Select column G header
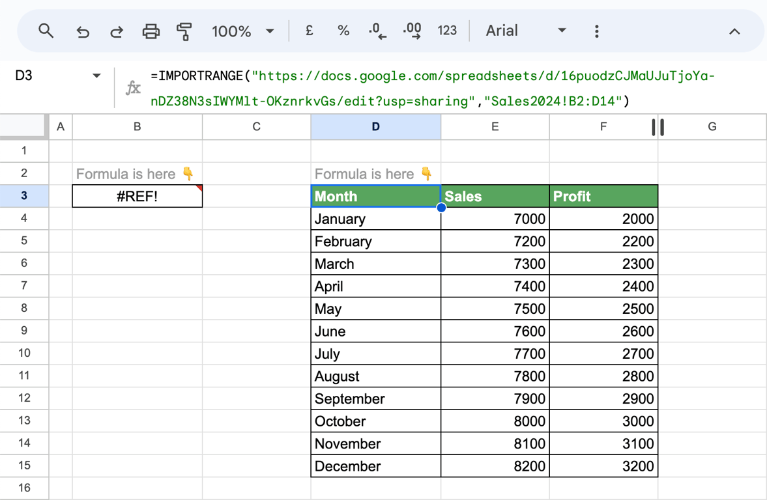Screen dimensions: 767x500 [x=712, y=126]
